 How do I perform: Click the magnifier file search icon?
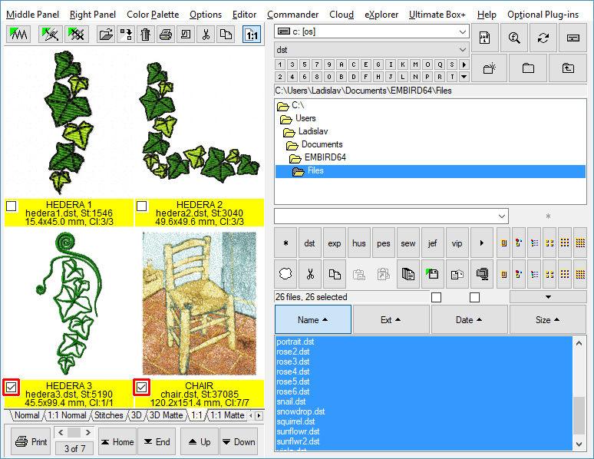tap(514, 38)
